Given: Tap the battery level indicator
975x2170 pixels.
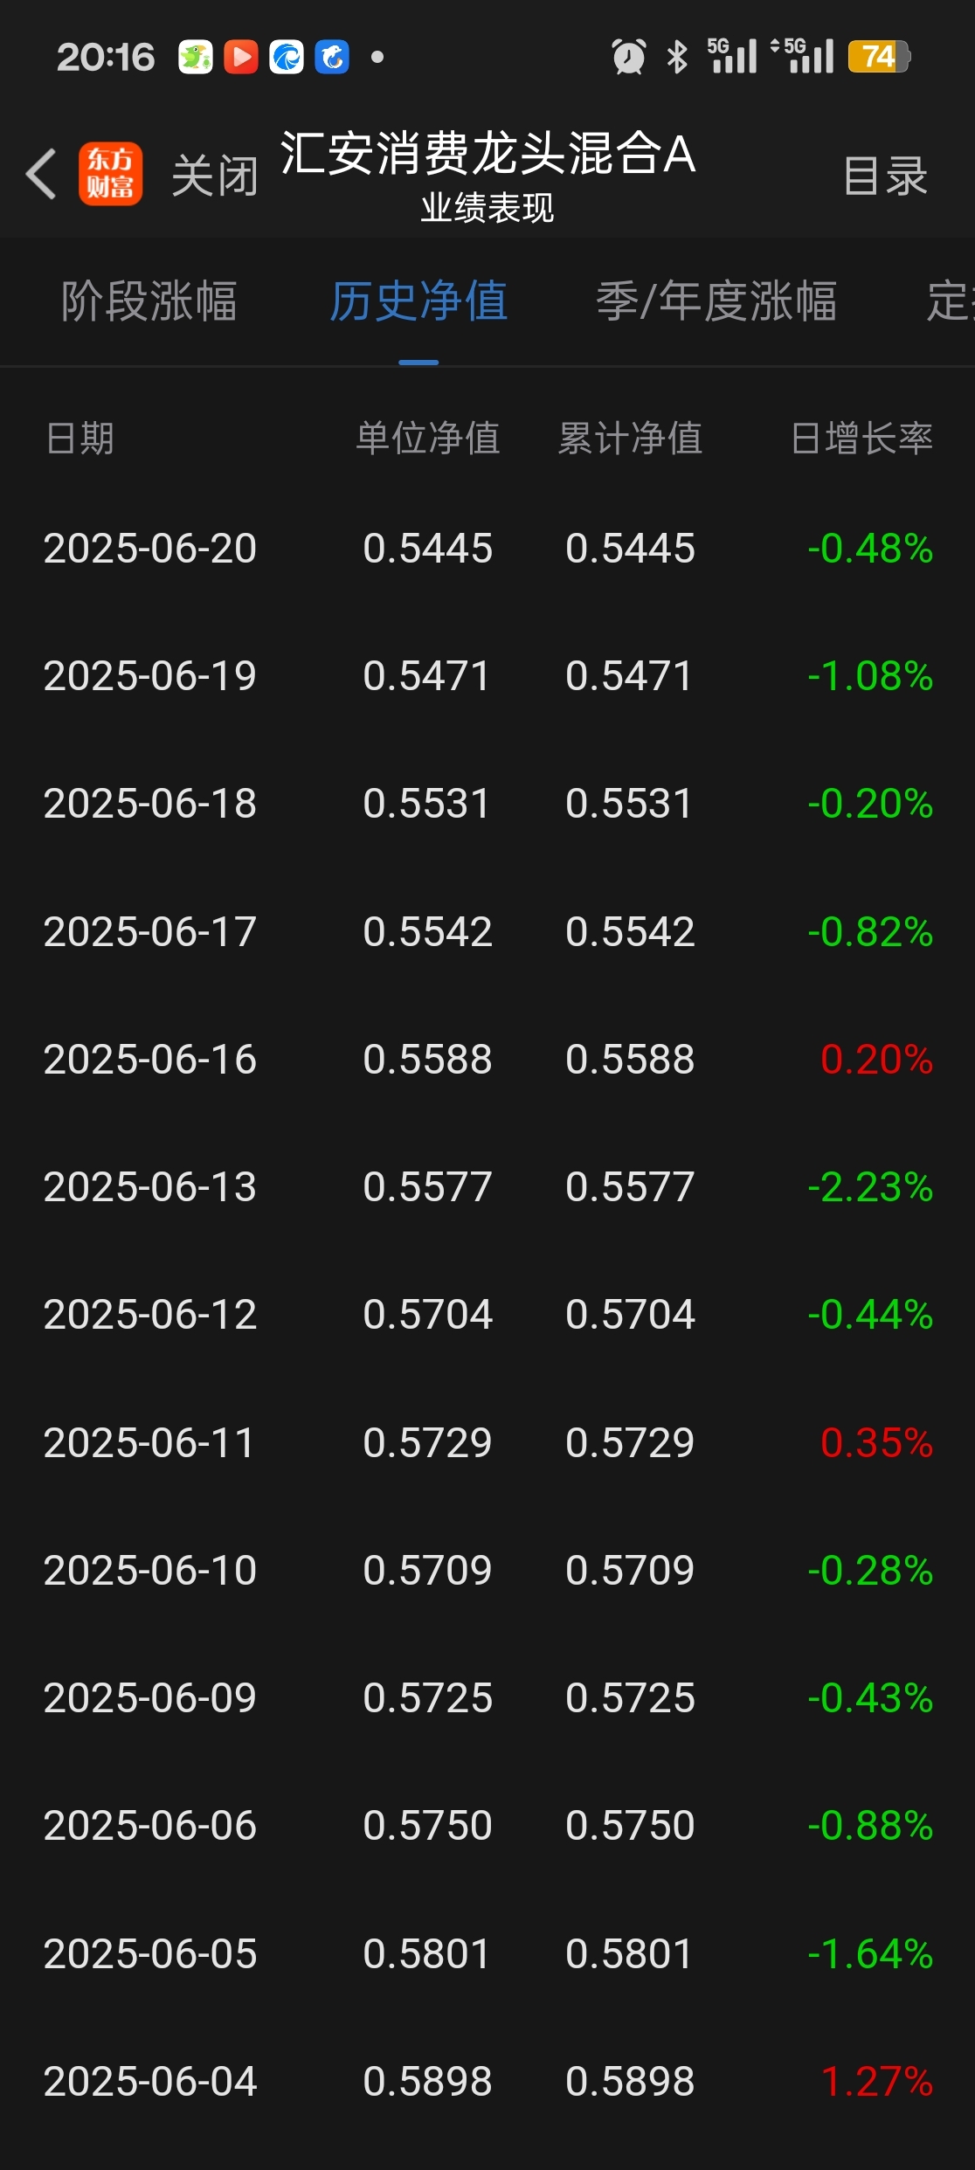Looking at the screenshot, I should coord(879,57).
